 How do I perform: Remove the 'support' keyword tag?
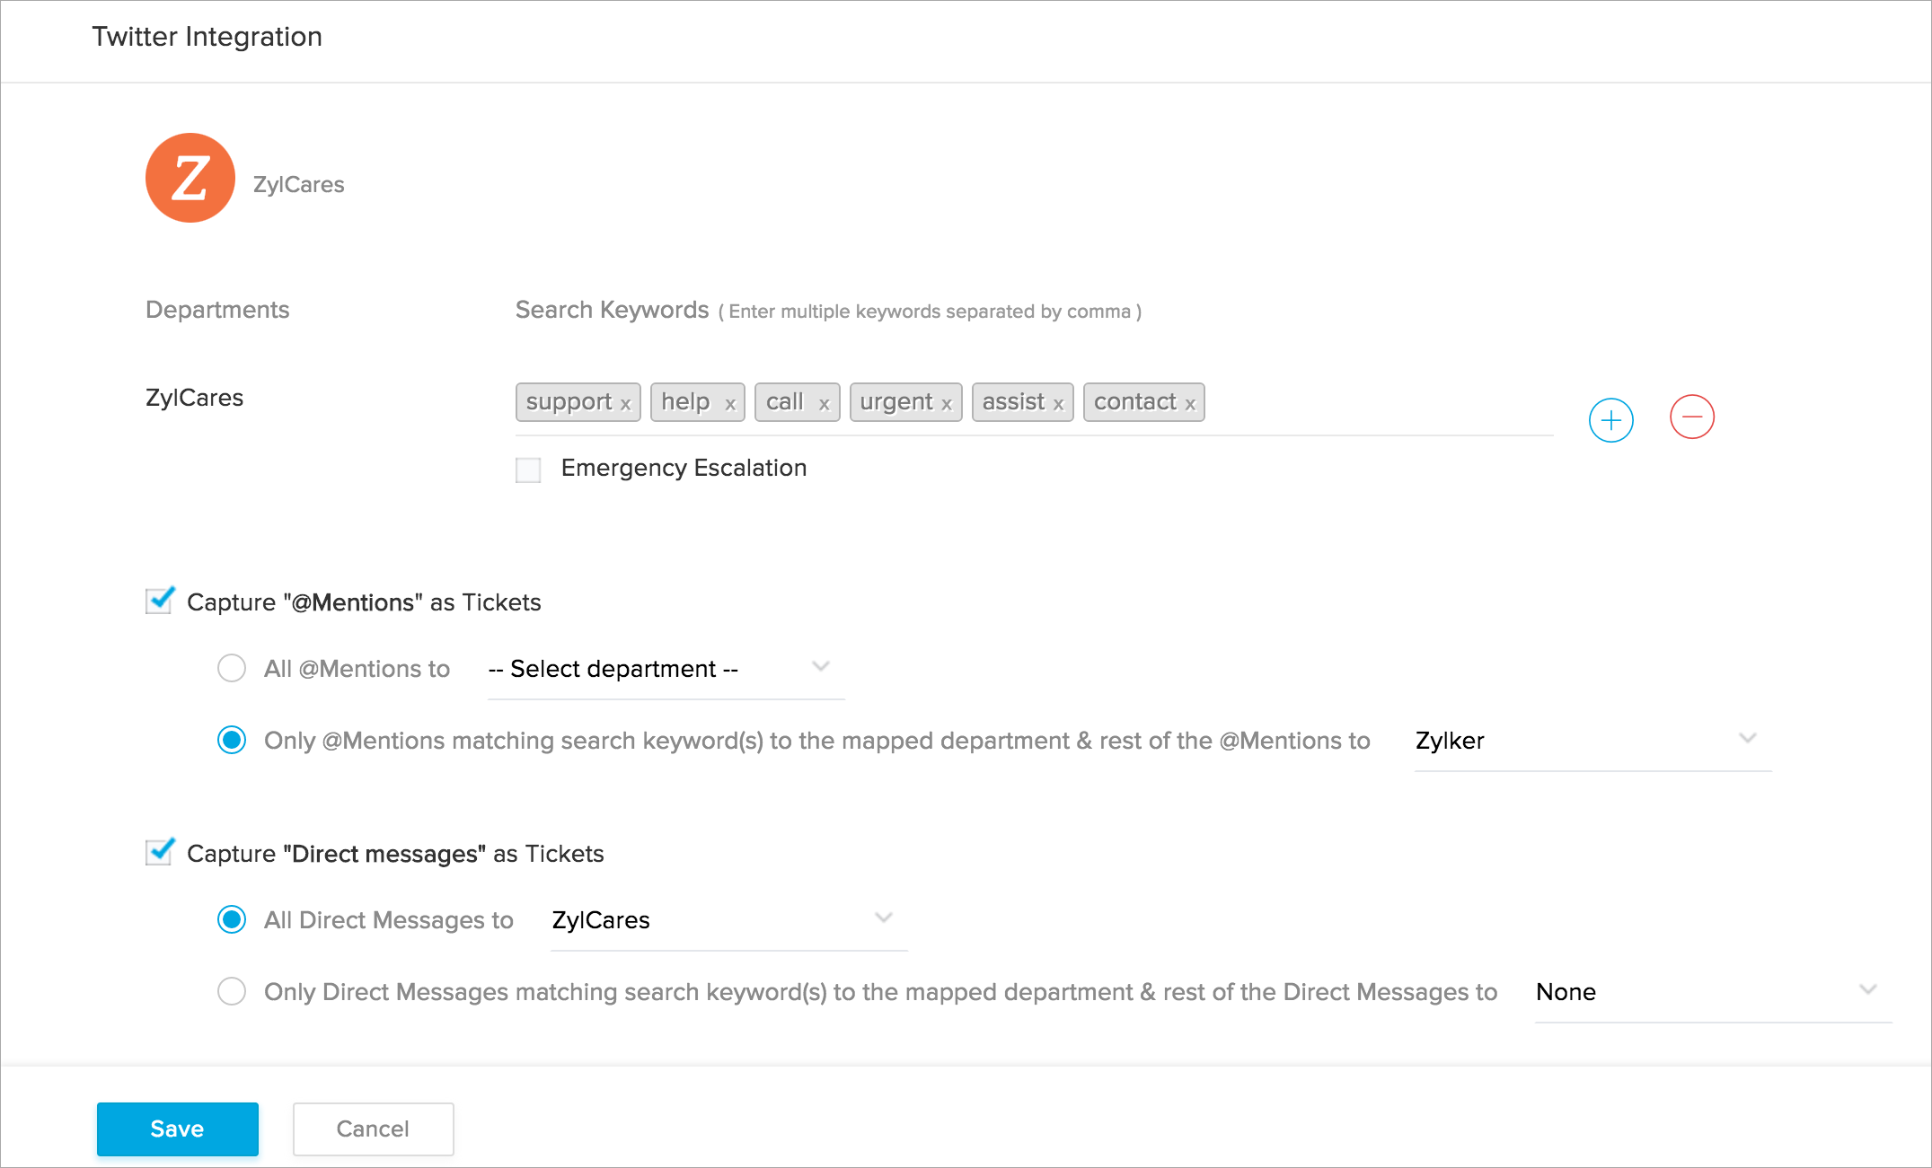(x=626, y=405)
